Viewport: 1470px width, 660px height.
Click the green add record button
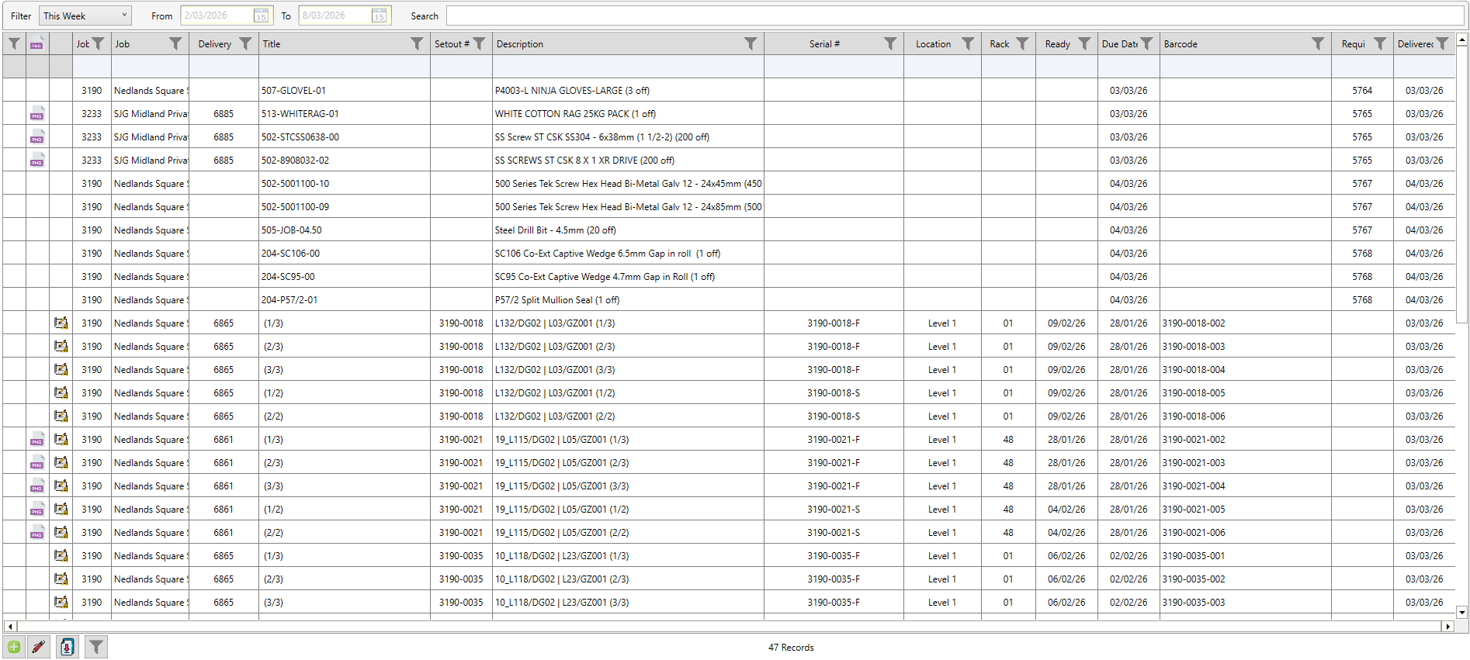(14, 647)
